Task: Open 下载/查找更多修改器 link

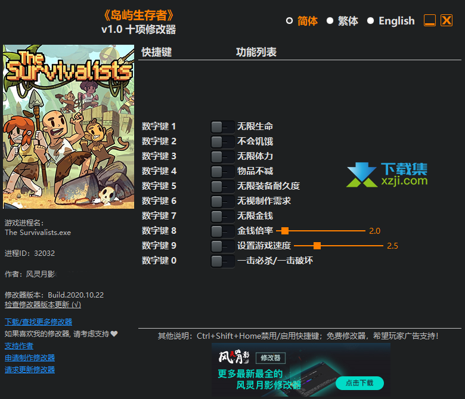Action: [39, 322]
